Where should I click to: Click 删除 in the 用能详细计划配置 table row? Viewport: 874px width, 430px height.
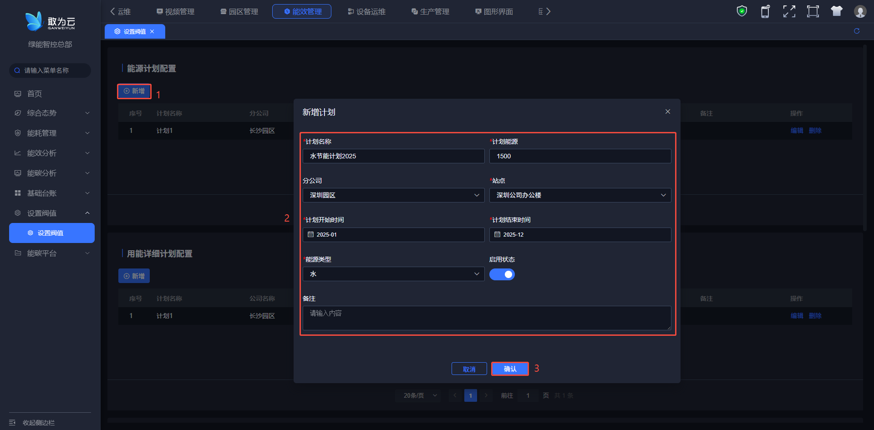pos(815,316)
